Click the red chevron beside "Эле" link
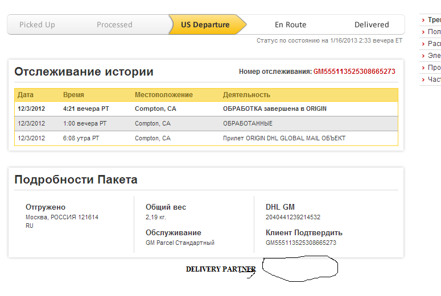This screenshot has width=441, height=296. click(x=423, y=56)
